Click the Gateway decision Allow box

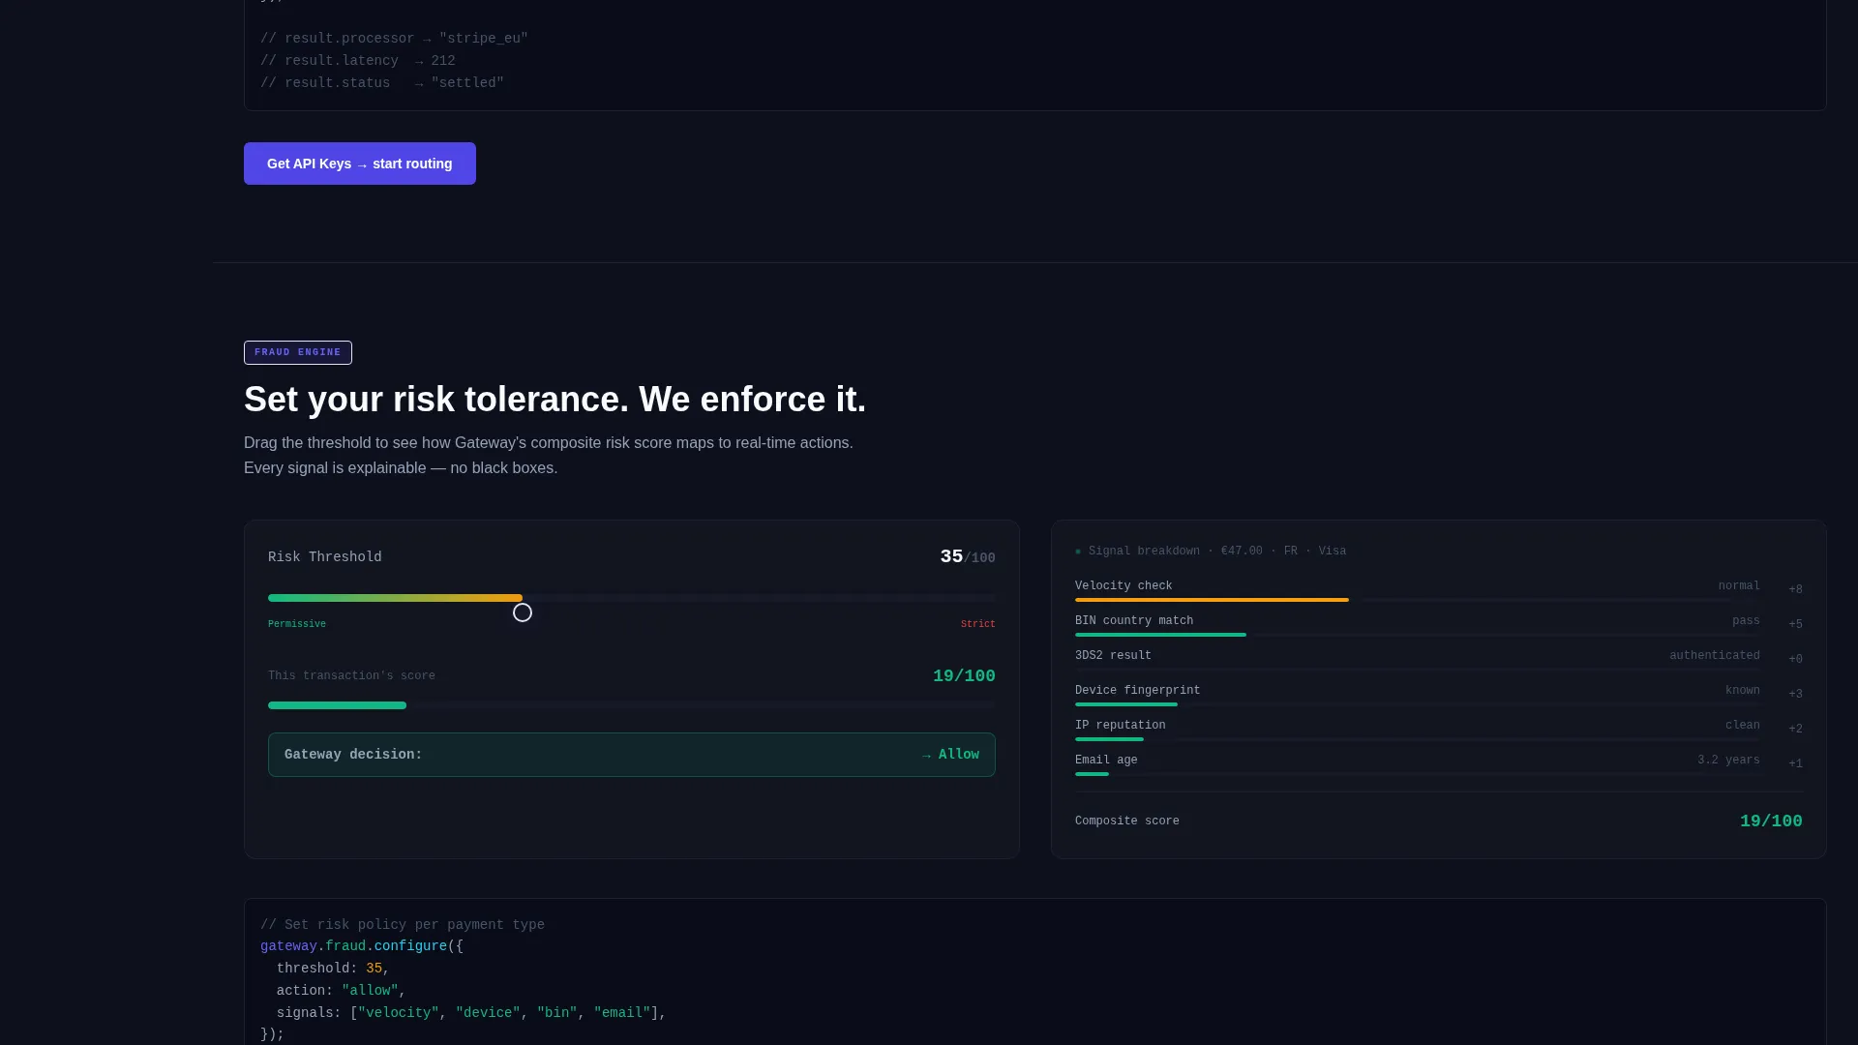click(x=632, y=755)
